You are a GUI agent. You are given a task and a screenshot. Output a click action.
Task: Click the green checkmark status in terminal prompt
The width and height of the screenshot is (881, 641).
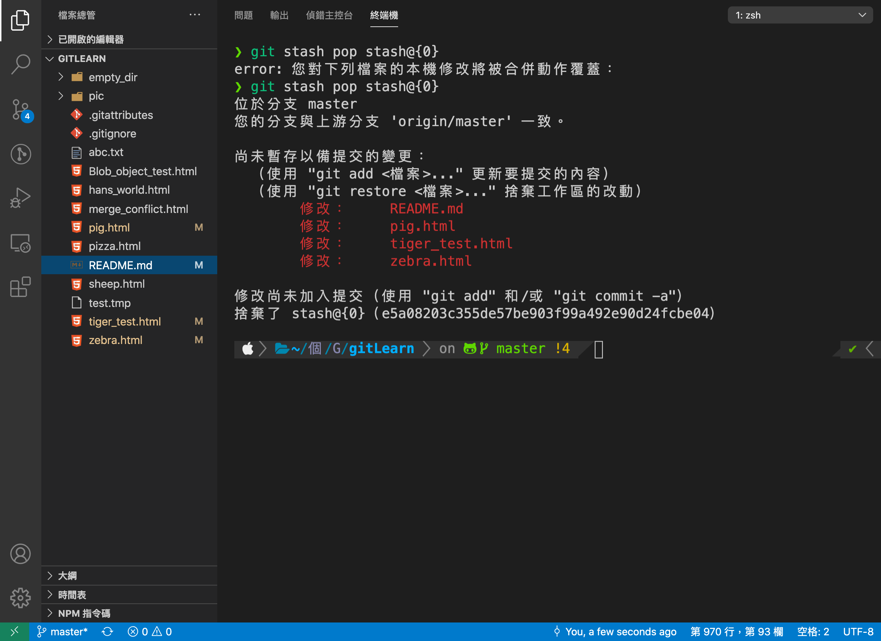(x=852, y=349)
